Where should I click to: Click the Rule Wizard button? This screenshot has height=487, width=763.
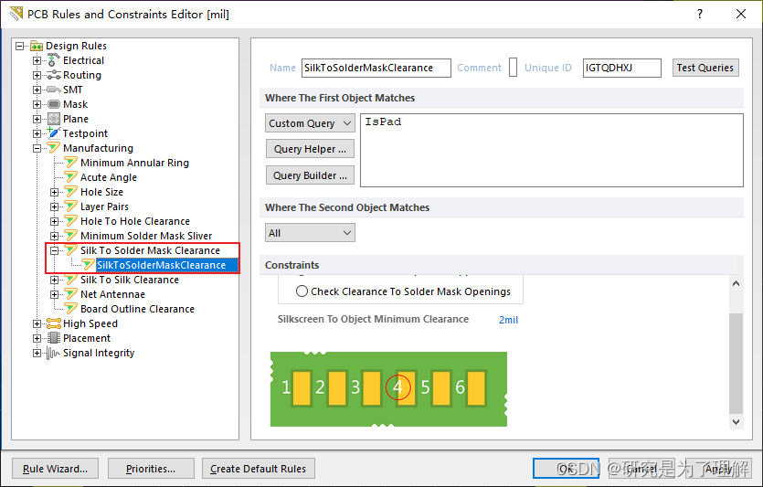(55, 469)
